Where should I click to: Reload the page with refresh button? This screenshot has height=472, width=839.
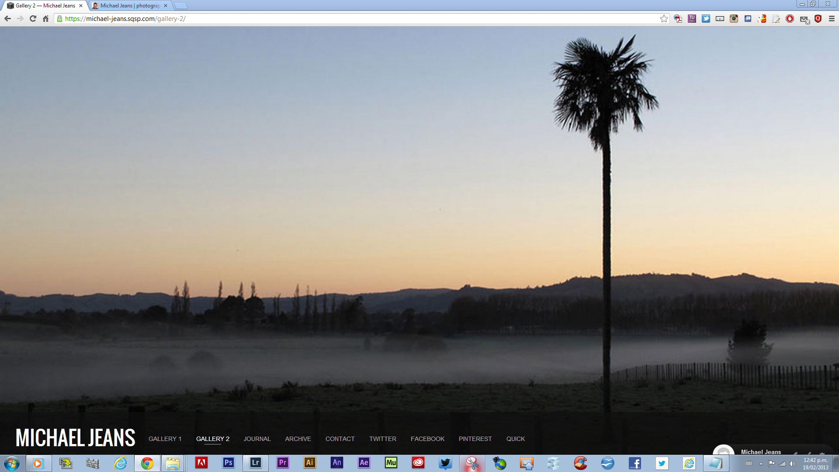click(x=33, y=19)
